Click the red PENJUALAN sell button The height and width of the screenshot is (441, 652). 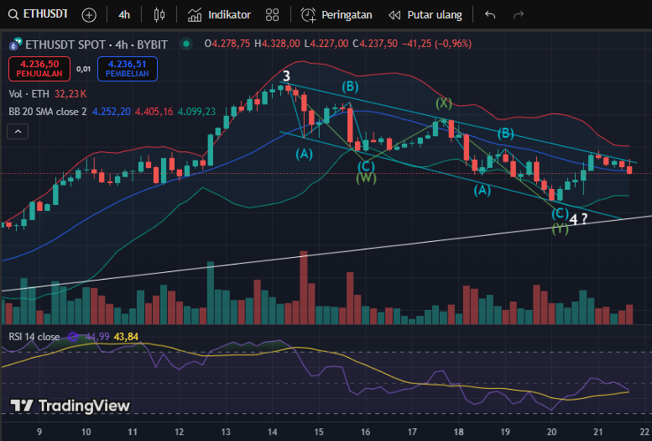[x=39, y=69]
